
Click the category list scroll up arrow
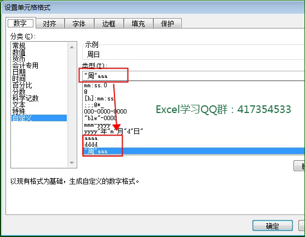pyautogui.click(x=72, y=47)
